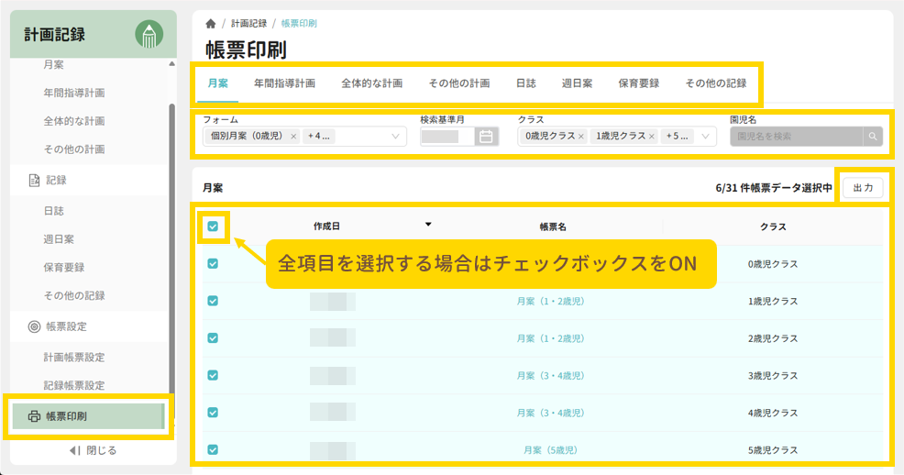Remove the 1歳児クラス class tag

(x=652, y=137)
